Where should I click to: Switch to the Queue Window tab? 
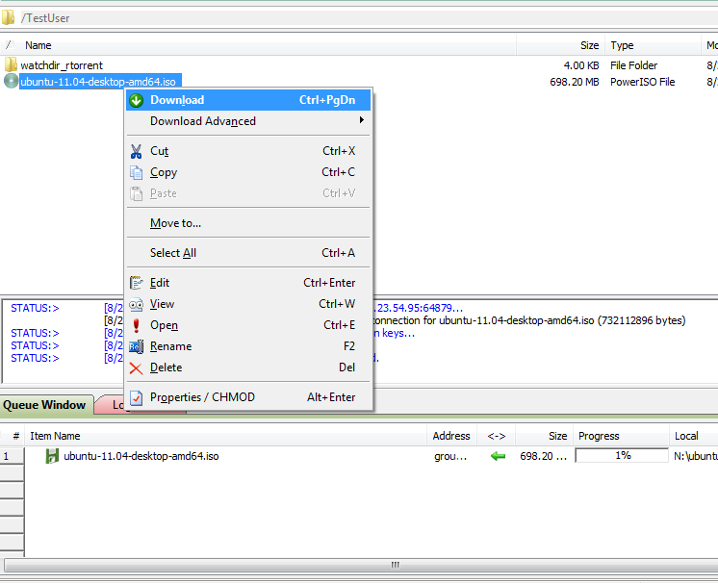(x=45, y=405)
